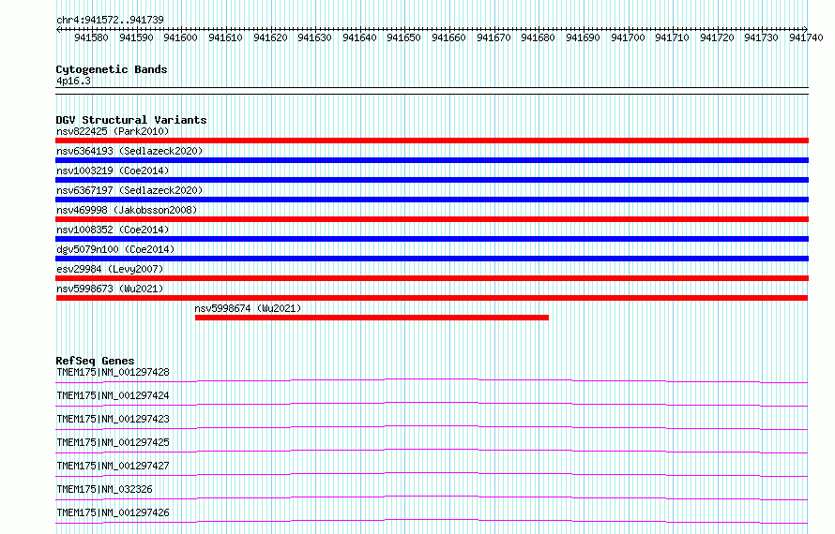The image size is (835, 534).
Task: Open variant nsv5998674 (Wu2021)
Action: pos(248,308)
